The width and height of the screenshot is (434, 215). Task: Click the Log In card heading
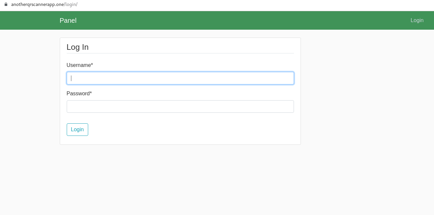coord(78,47)
